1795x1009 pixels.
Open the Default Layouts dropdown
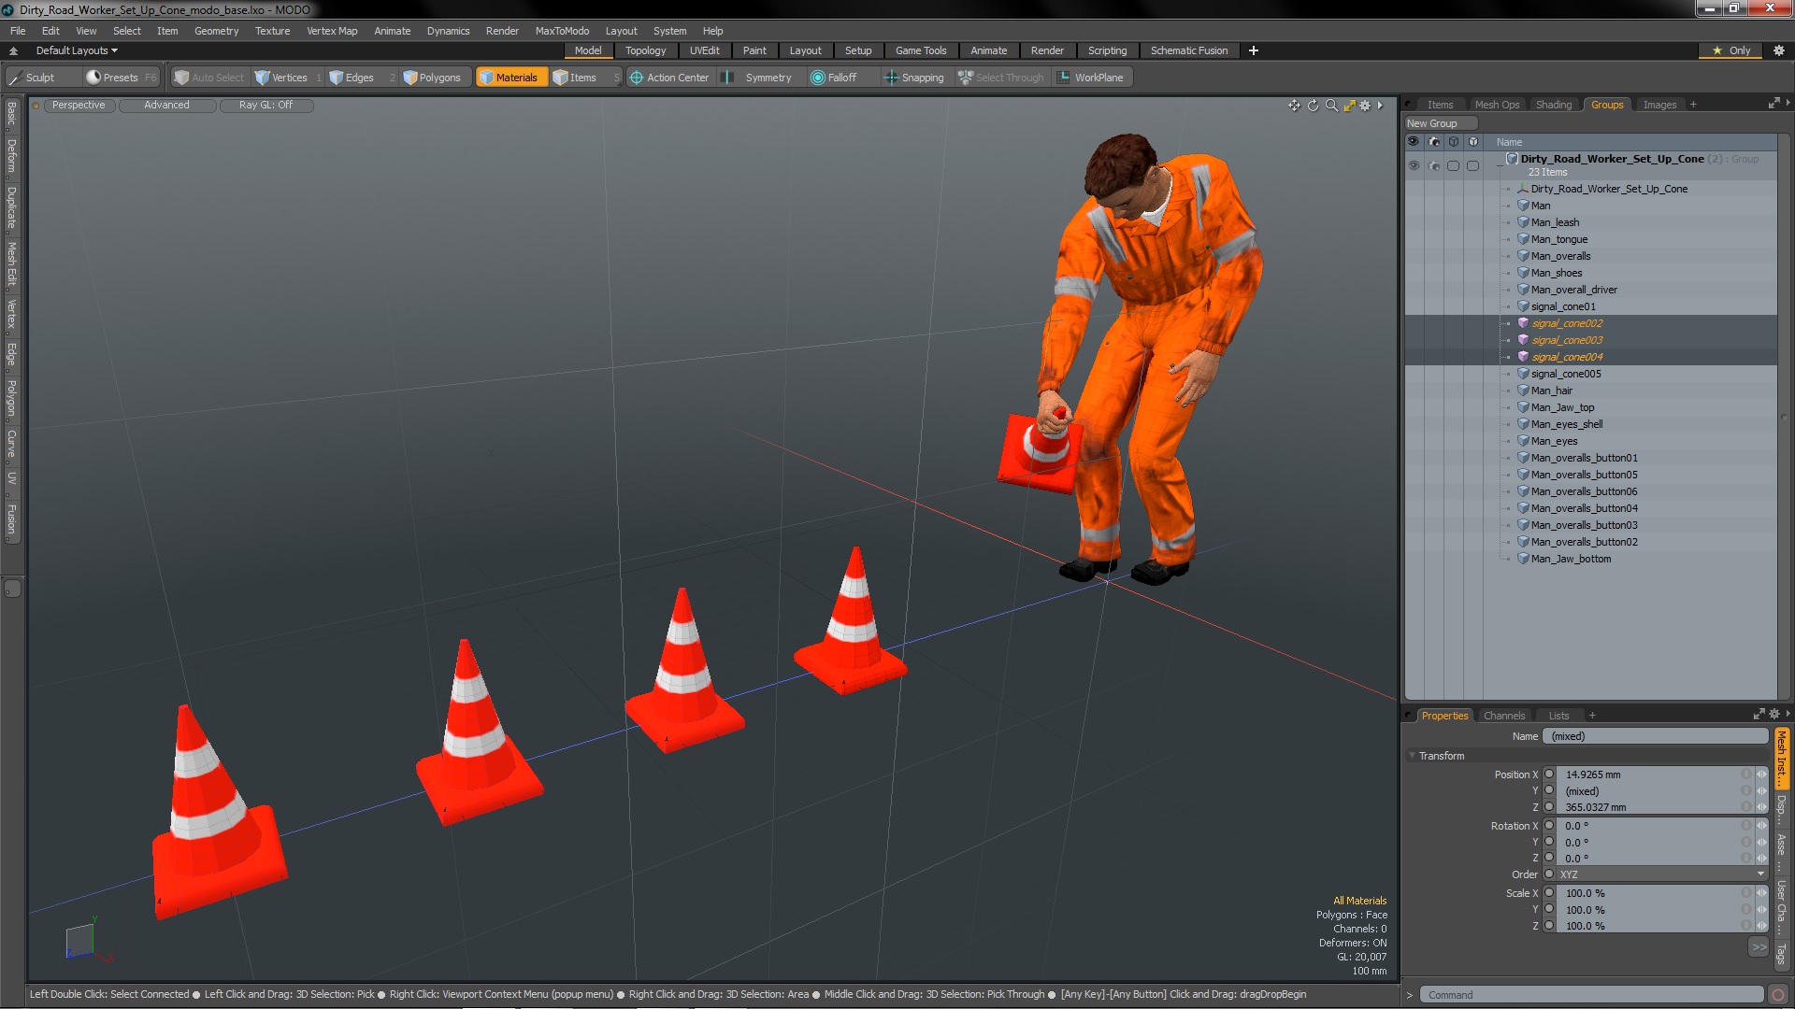tap(77, 50)
